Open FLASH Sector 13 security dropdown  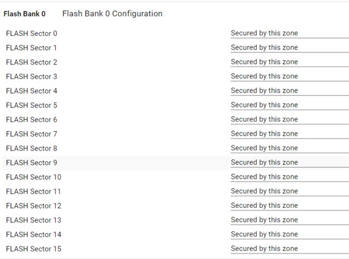click(x=289, y=220)
